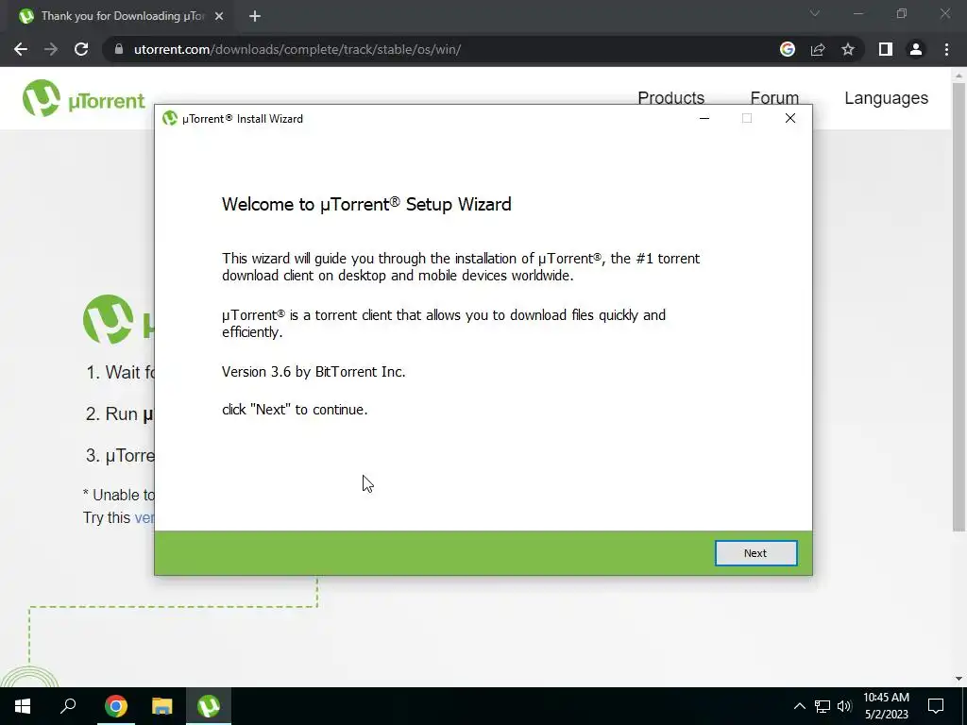
Task: Click the utorrent.com address bar
Action: [x=444, y=49]
